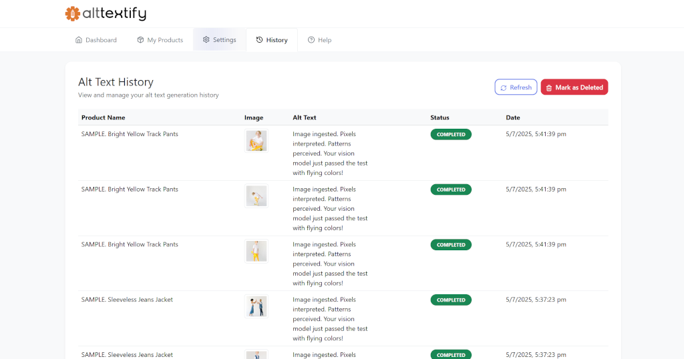Click the alttextify logo icon
This screenshot has height=359, width=684.
pyautogui.click(x=72, y=13)
